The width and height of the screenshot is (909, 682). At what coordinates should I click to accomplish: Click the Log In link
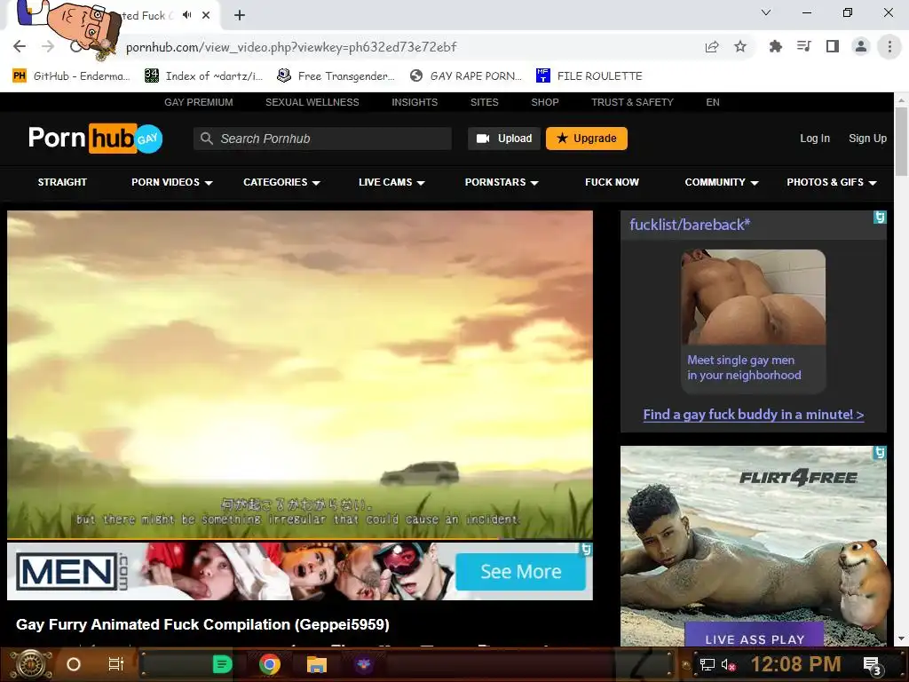815,139
